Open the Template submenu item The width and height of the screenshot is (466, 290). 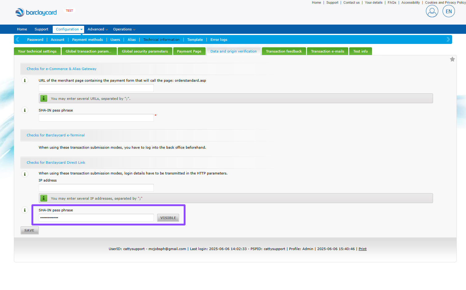pos(195,40)
